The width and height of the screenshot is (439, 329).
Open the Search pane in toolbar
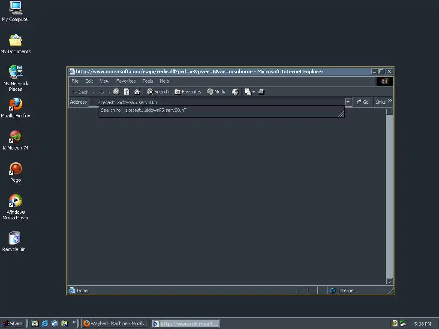pyautogui.click(x=158, y=92)
